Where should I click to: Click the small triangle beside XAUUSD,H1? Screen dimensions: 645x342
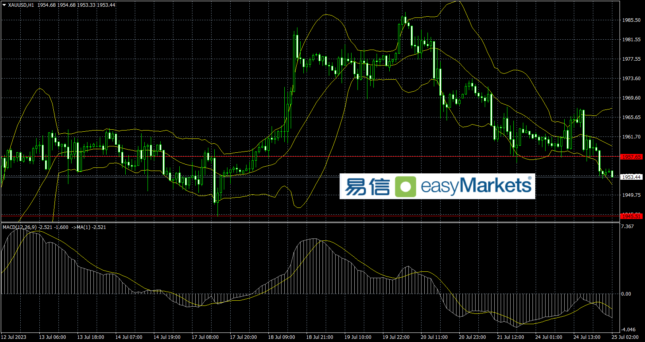[x=4, y=5]
